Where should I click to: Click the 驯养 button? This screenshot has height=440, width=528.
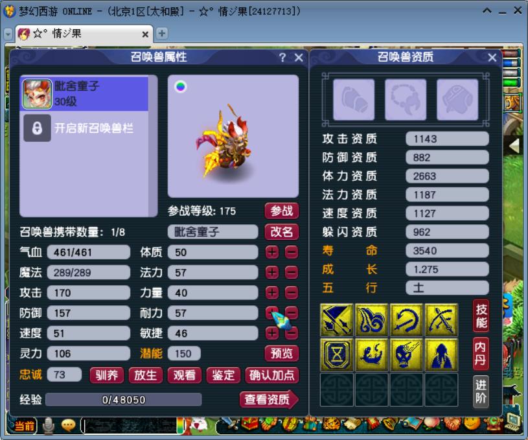(107, 375)
